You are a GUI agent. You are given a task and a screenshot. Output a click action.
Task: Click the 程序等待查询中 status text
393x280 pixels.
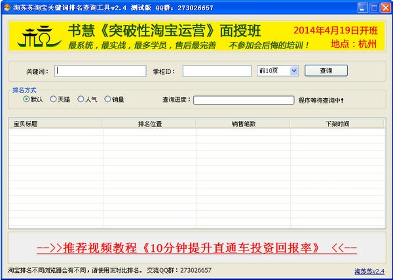pyautogui.click(x=321, y=101)
